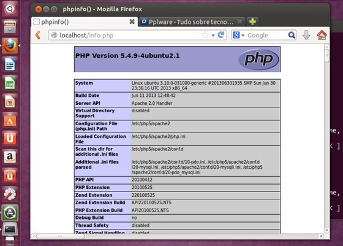Go to Firefox home page

[x=322, y=35]
